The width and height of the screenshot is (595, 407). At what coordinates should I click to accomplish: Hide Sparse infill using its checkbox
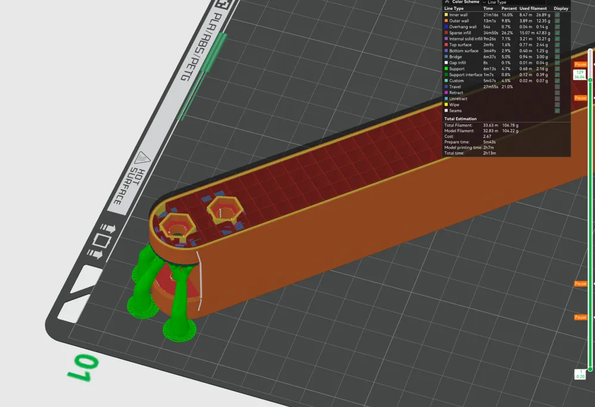pos(557,33)
